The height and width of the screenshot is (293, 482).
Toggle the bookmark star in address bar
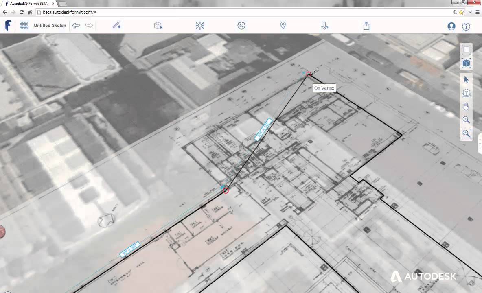[461, 12]
